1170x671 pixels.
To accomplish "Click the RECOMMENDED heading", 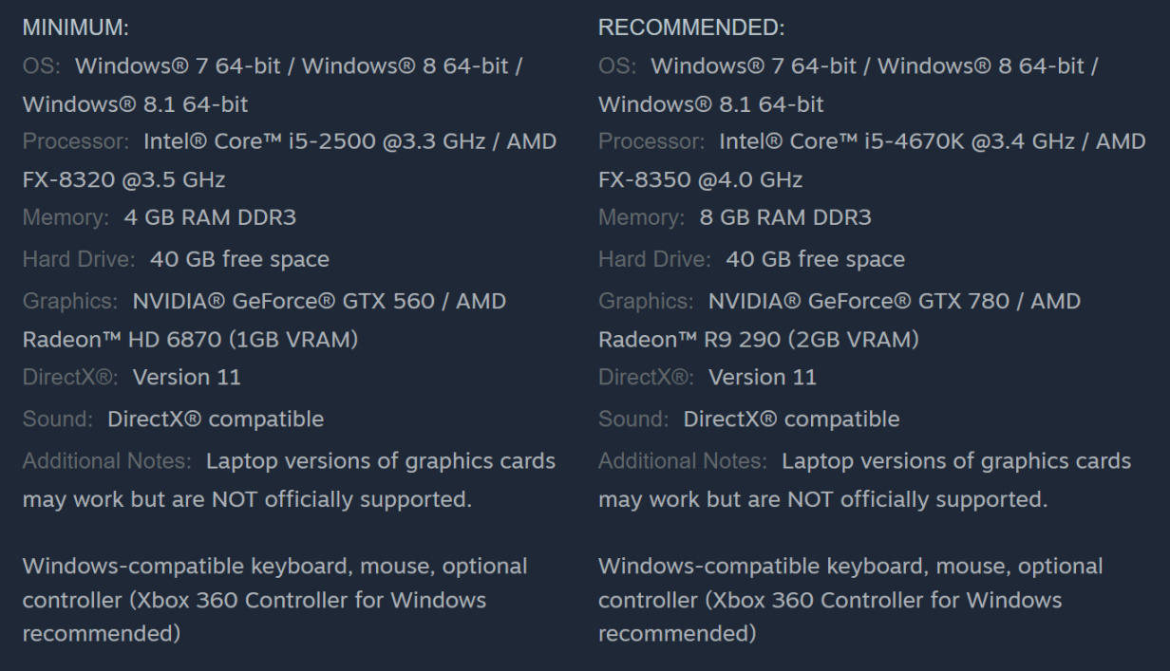I will [x=691, y=29].
